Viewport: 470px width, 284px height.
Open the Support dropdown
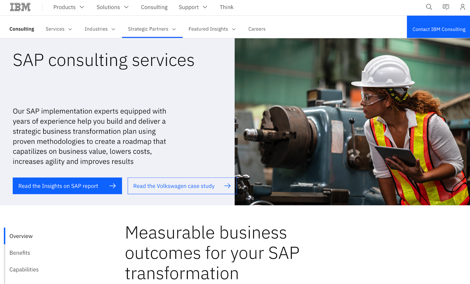pyautogui.click(x=193, y=7)
